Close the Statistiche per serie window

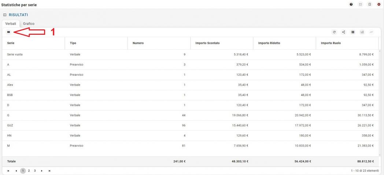[379, 4]
